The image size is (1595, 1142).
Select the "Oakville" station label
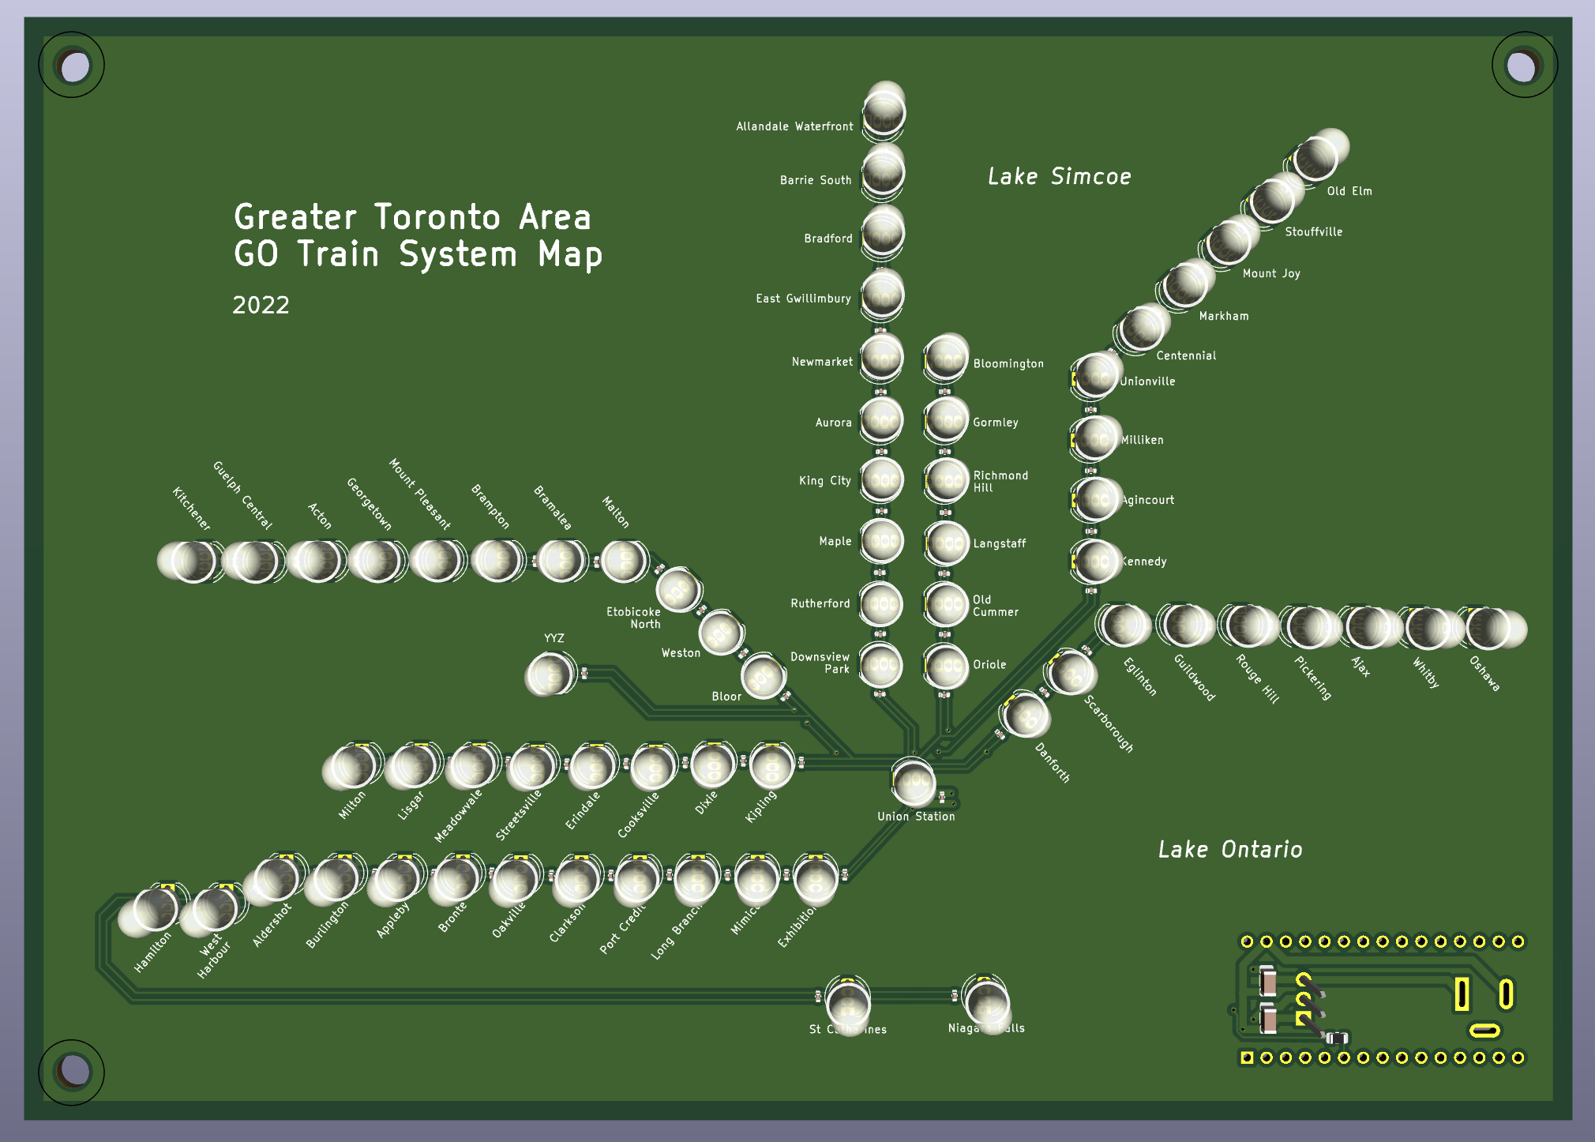(x=509, y=920)
